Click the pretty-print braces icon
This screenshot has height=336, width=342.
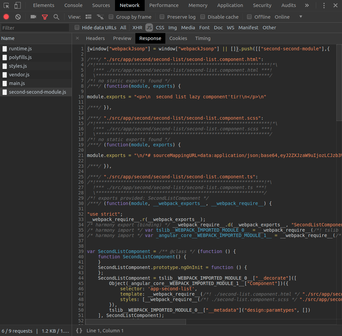[79, 331]
